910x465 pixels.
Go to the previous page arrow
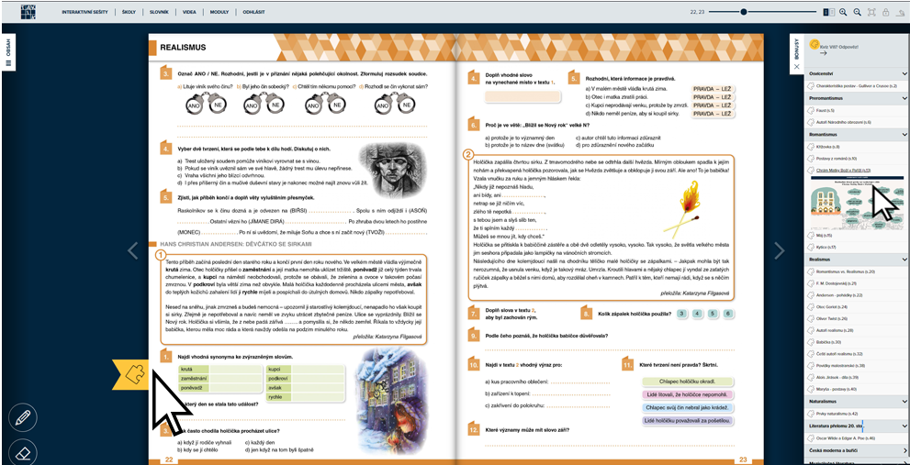tap(133, 250)
